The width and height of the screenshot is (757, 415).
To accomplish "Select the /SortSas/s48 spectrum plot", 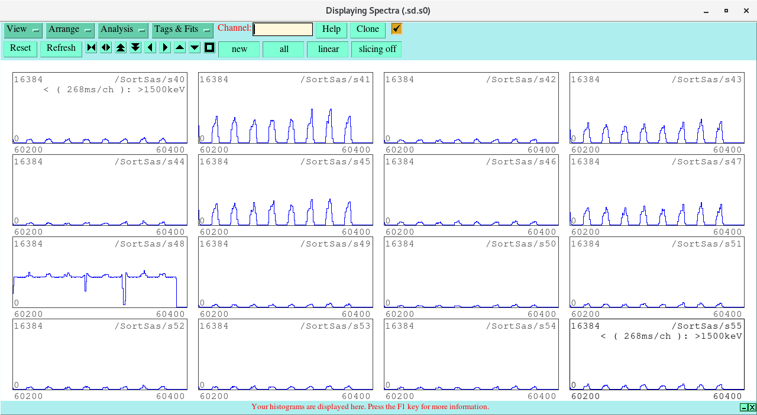I will (100, 273).
